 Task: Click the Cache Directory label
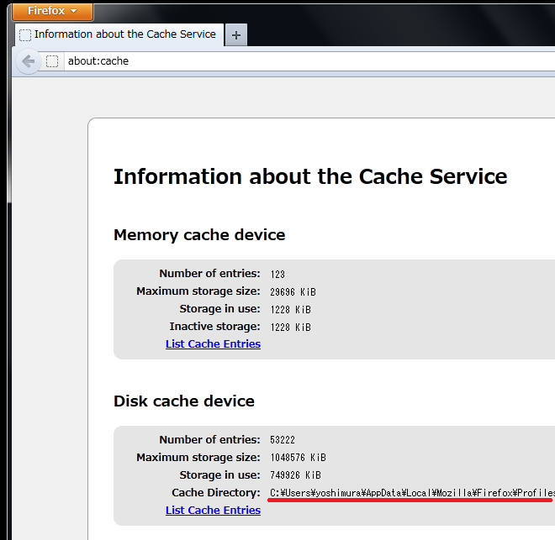(x=216, y=493)
